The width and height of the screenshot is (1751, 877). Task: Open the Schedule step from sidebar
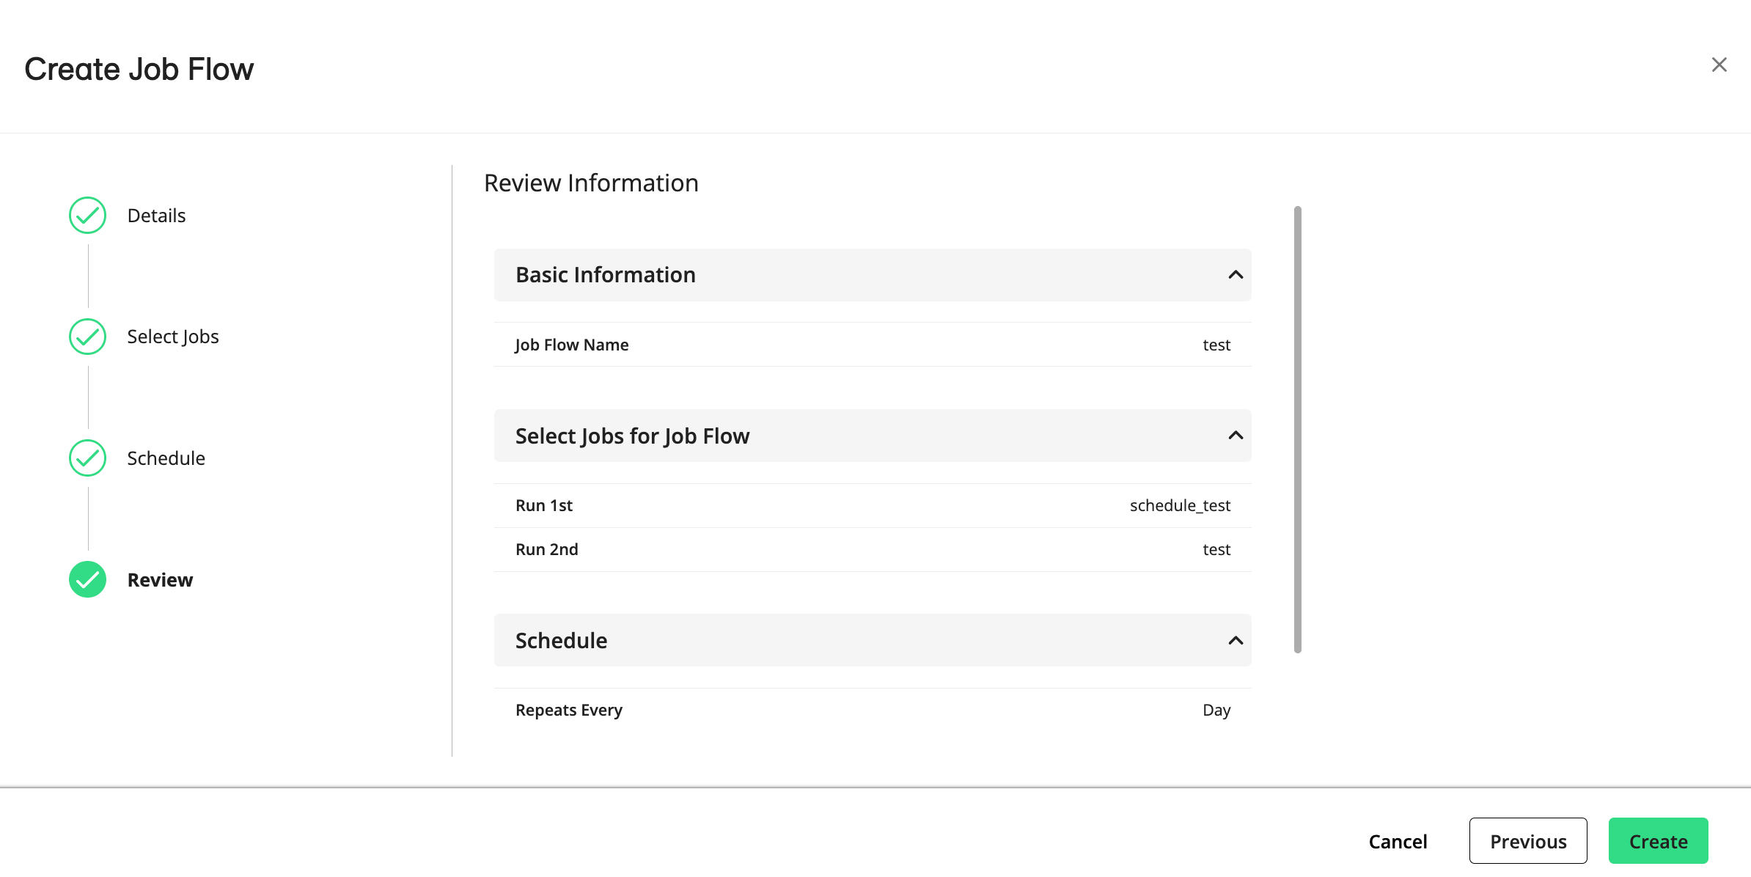166,458
